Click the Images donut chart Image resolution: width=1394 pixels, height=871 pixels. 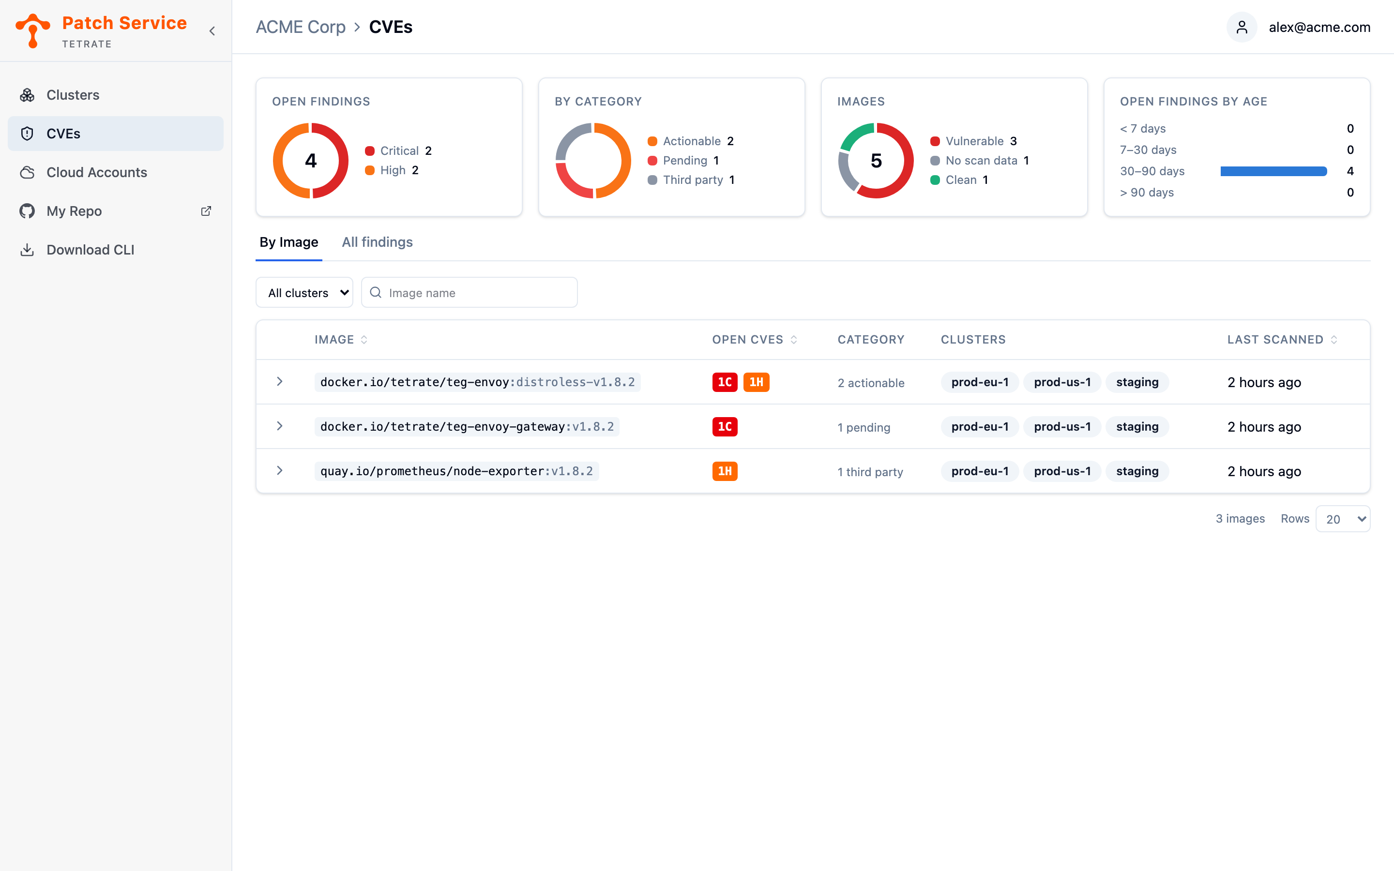876,161
